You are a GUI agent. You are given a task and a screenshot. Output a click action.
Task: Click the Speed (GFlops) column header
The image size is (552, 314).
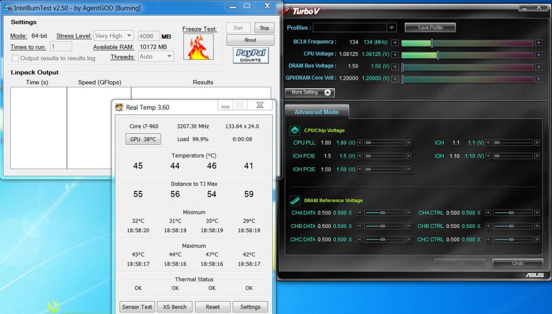(100, 82)
